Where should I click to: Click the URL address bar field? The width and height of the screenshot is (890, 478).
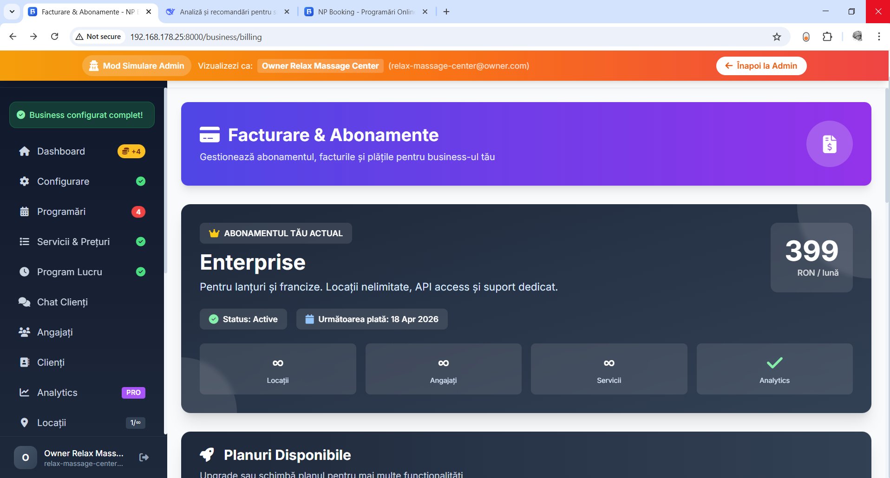[x=418, y=37]
